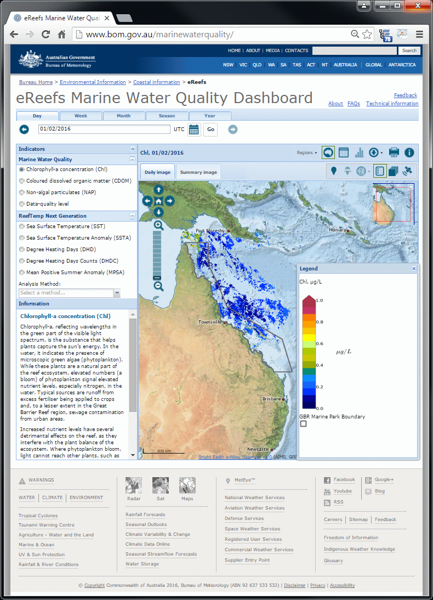Select Sea Surface Temperature (SST) radio

click(x=22, y=226)
